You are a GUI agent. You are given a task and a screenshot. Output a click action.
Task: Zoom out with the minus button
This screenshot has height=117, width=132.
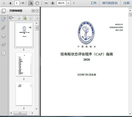click(x=46, y=3)
